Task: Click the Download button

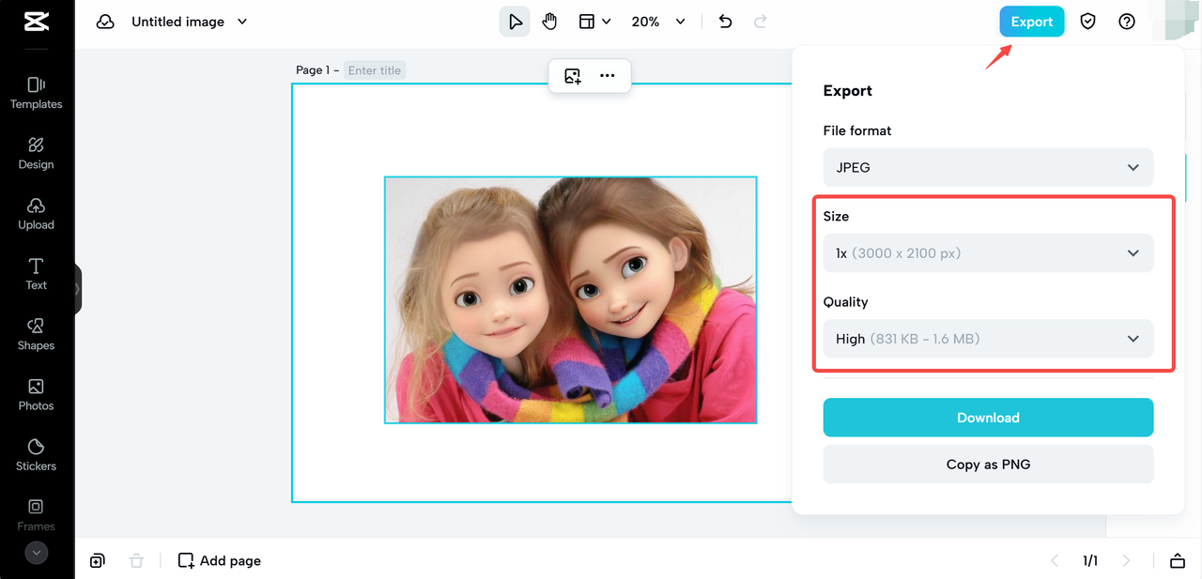Action: 988,418
